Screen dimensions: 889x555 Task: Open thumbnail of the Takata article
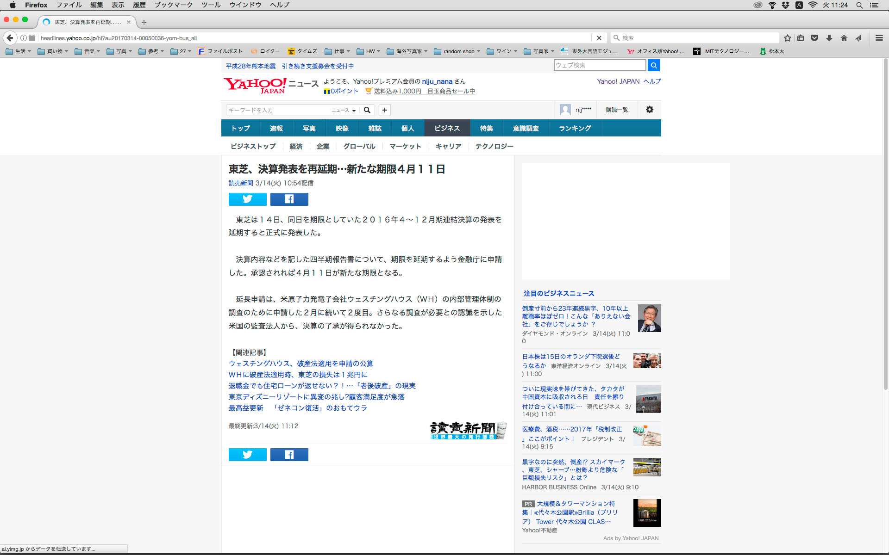(x=648, y=399)
